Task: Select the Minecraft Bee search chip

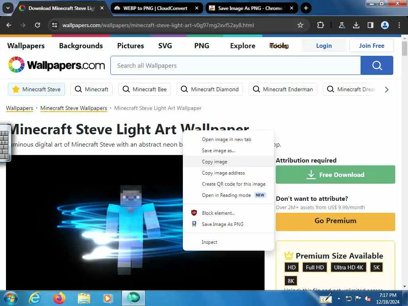Action: [144, 89]
